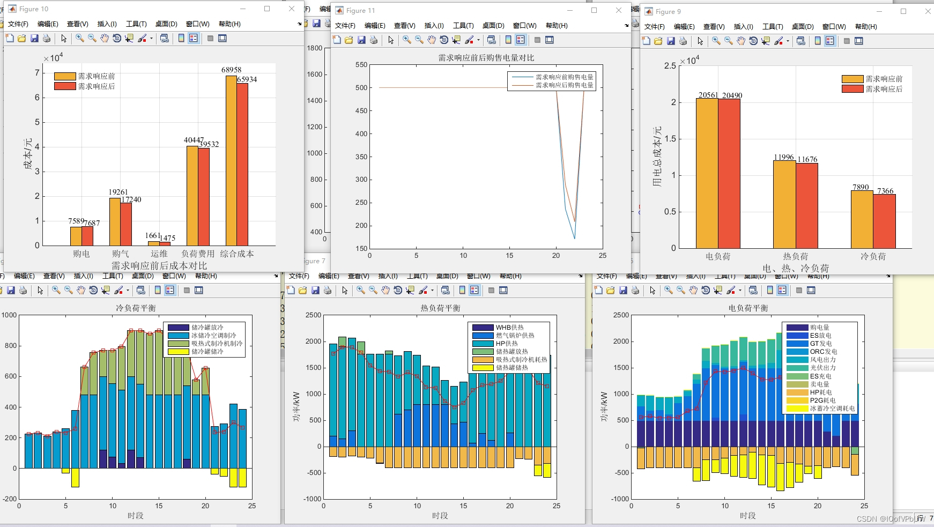Viewport: 934px width, 527px height.
Task: Select edit-plot pointer in Figure 9
Action: (x=700, y=41)
